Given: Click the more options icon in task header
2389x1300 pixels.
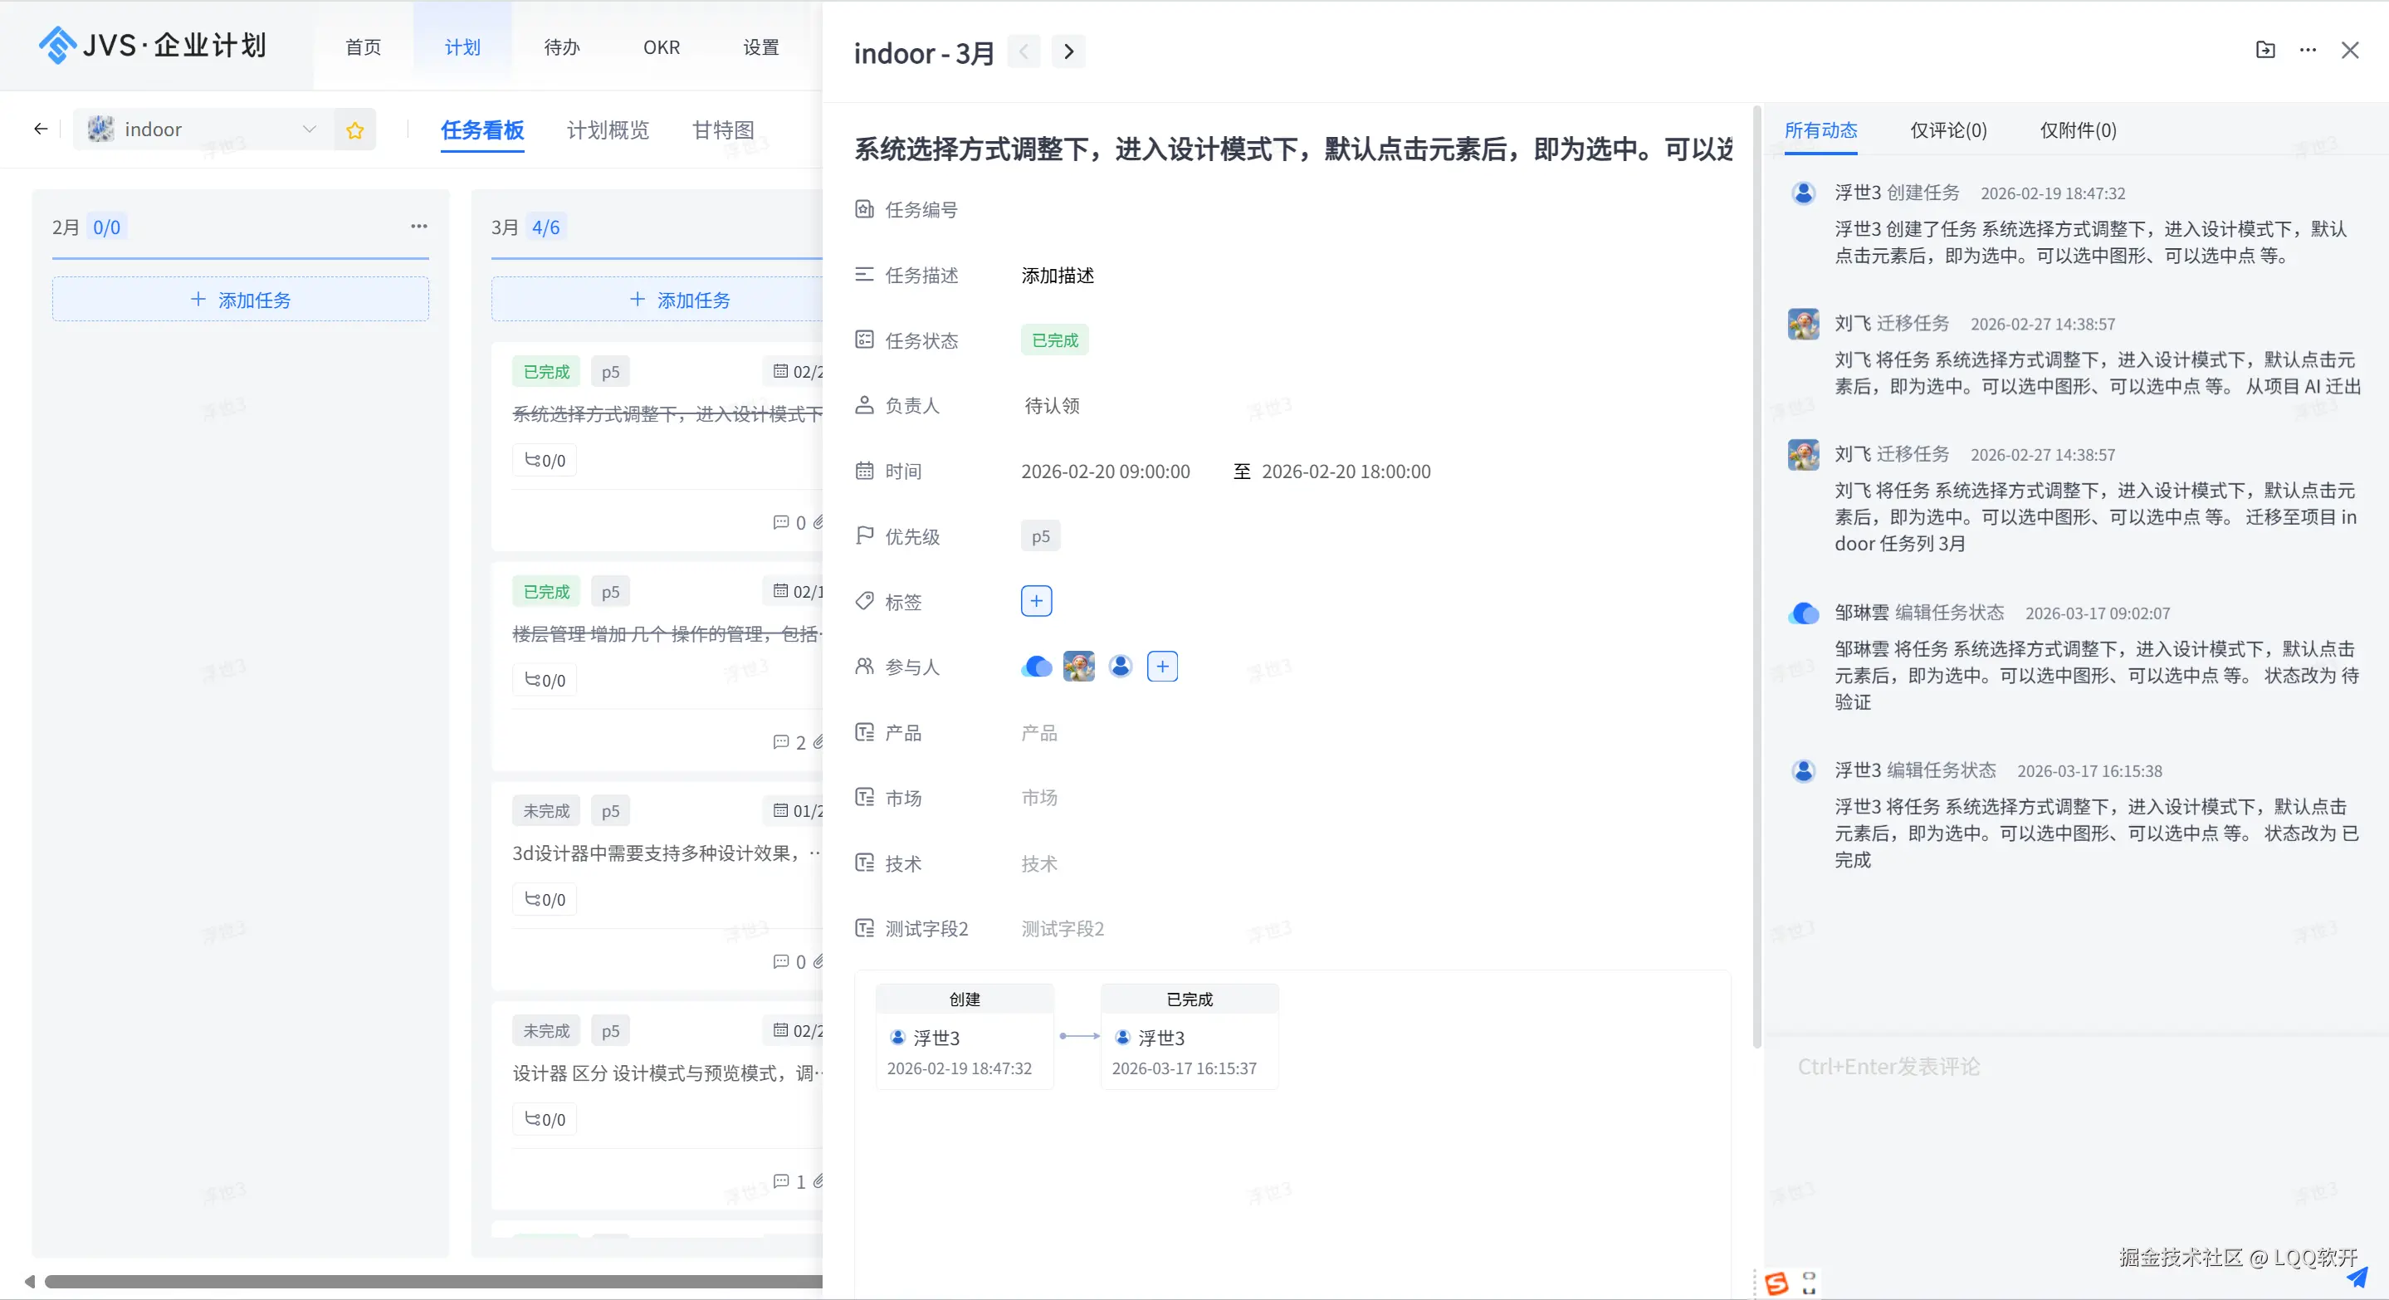Looking at the screenshot, I should tap(2307, 51).
